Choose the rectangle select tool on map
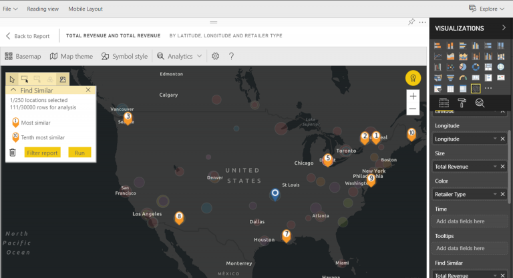513x278 pixels. click(25, 79)
